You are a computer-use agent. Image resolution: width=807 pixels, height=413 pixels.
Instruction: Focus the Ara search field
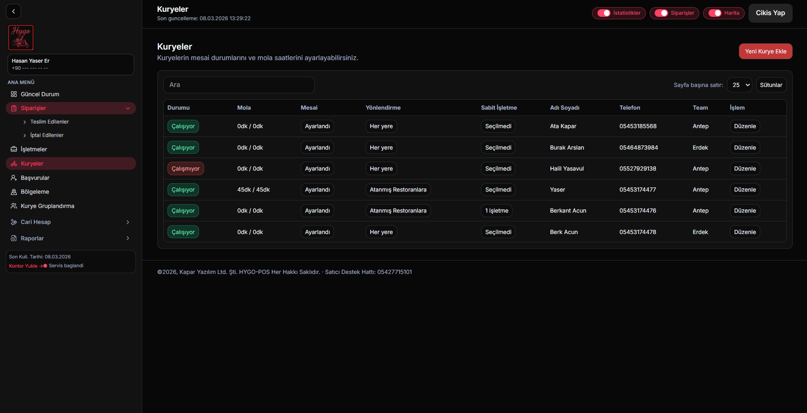[239, 85]
